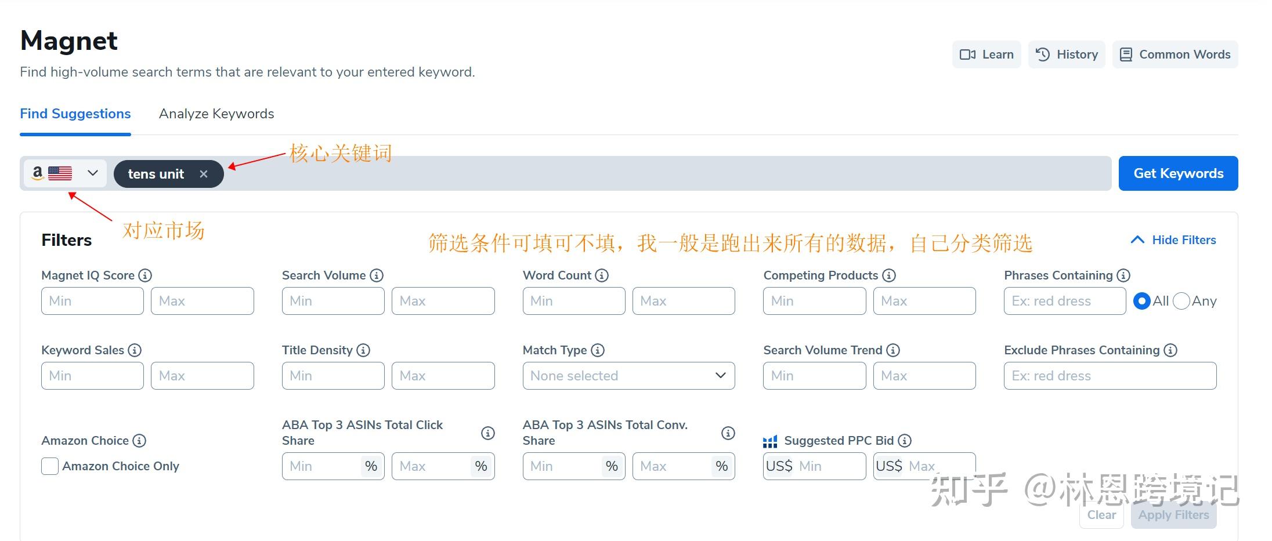Collapse filters with Hide Filters
Image resolution: width=1272 pixels, height=541 pixels.
pos(1173,240)
